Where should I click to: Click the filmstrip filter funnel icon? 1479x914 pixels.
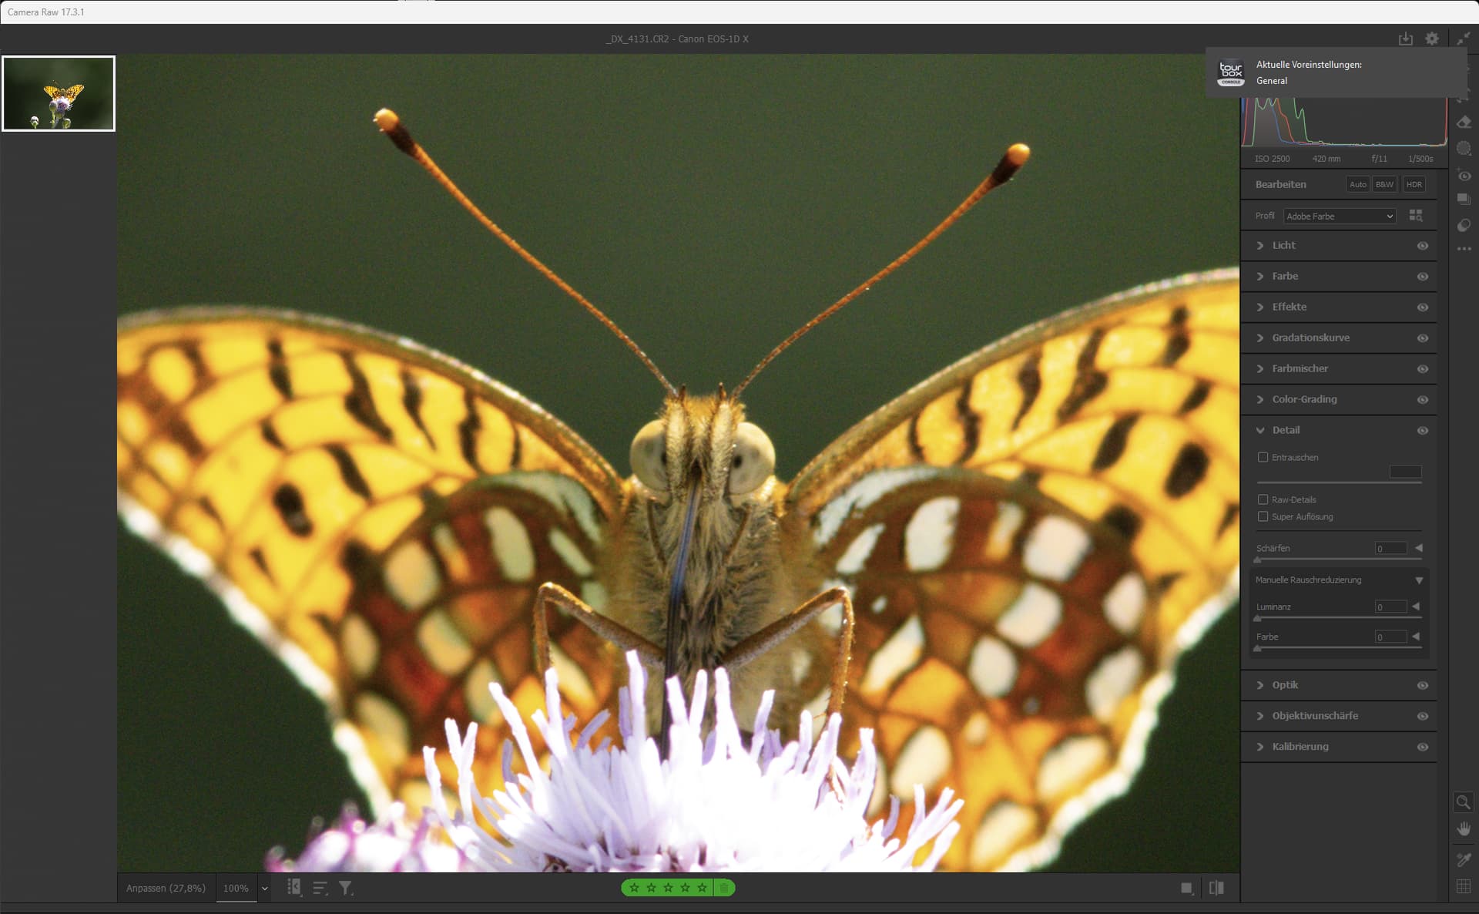(346, 888)
